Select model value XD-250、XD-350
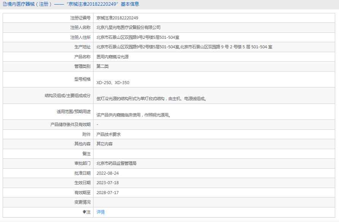The image size is (339, 223). 113,83
